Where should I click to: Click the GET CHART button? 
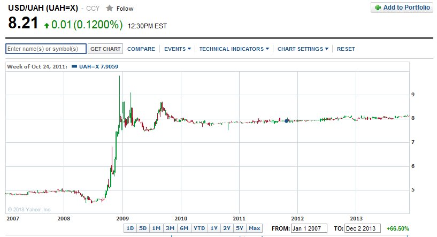click(x=105, y=49)
